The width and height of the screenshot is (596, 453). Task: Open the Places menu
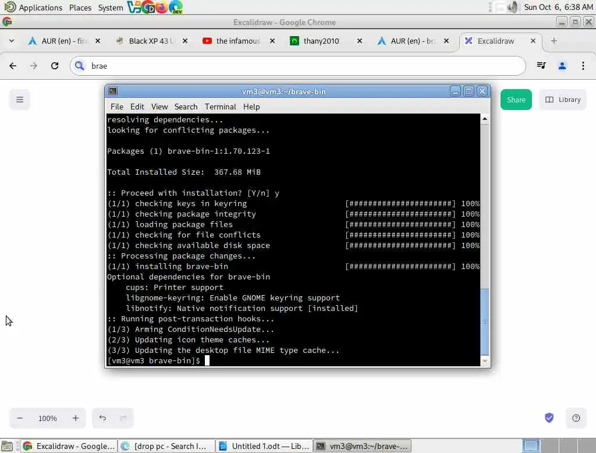point(80,8)
